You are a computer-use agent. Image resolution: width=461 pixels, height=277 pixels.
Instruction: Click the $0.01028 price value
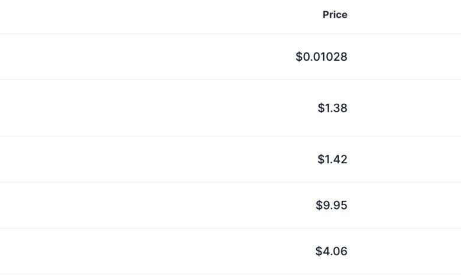[322, 57]
